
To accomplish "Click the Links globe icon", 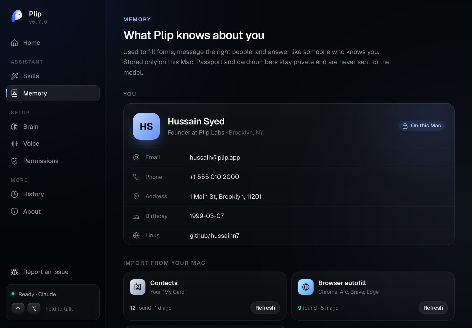I will [x=136, y=236].
